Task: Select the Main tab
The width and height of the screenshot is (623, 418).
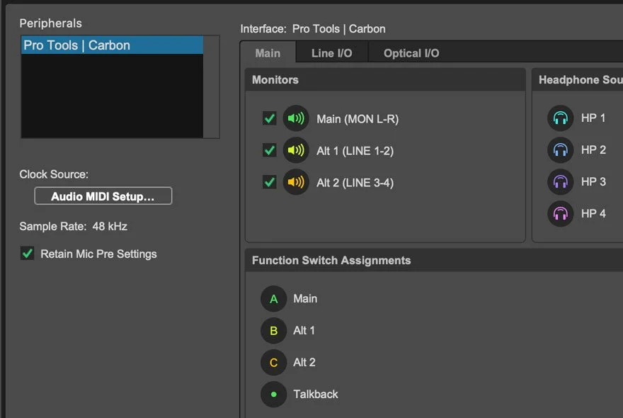Action: click(x=268, y=53)
